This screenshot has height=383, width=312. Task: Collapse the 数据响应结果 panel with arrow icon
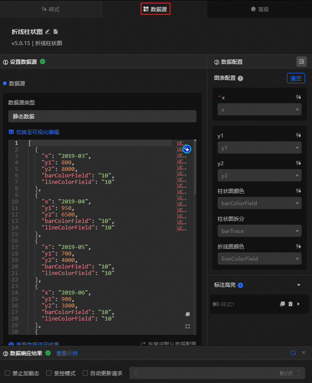point(303,353)
